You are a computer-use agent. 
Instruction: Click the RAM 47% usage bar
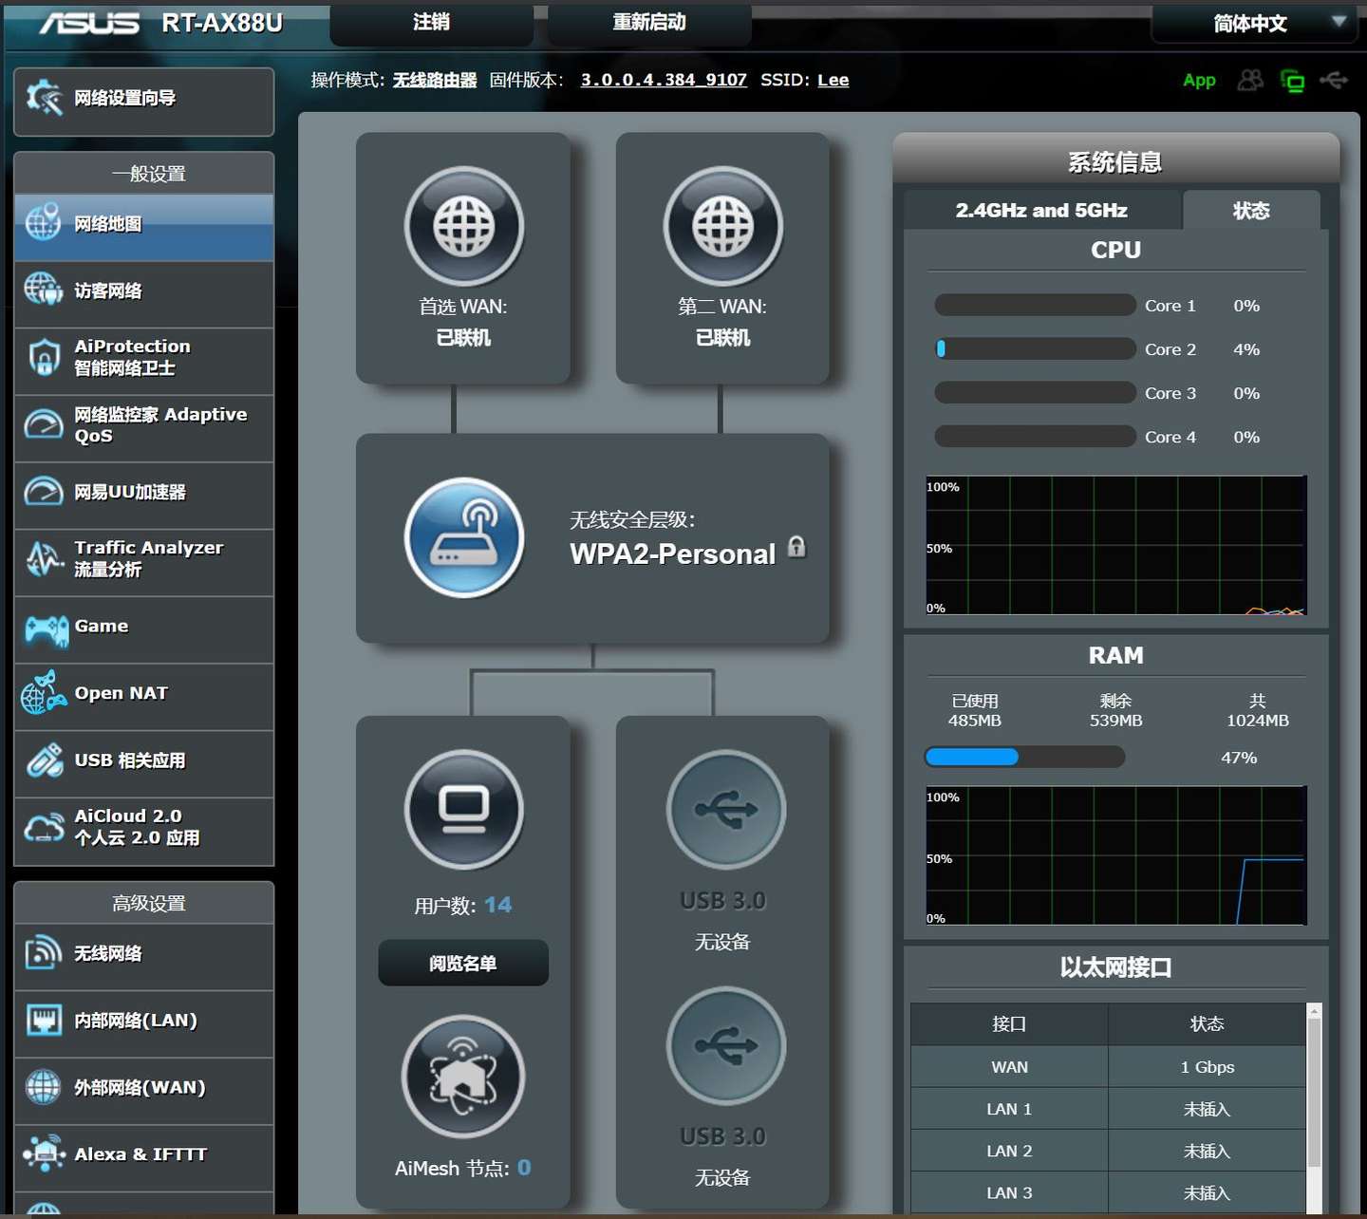click(1024, 757)
